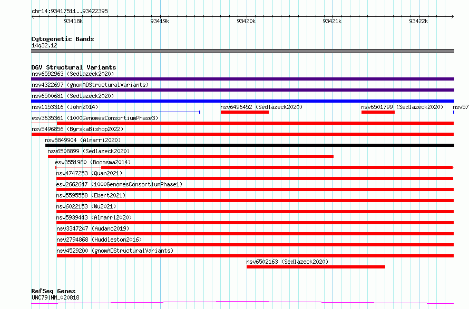
Task: Click the nsv6592963 (Sedlazeck2020) variant label
Action: click(73, 74)
